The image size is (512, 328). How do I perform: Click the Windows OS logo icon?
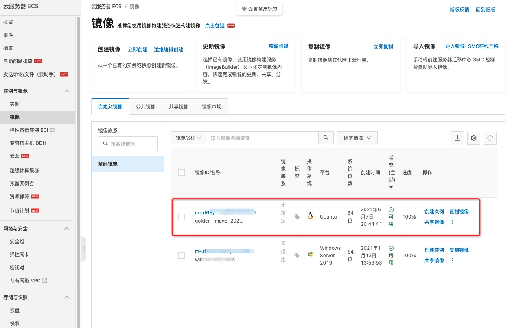[x=310, y=254]
